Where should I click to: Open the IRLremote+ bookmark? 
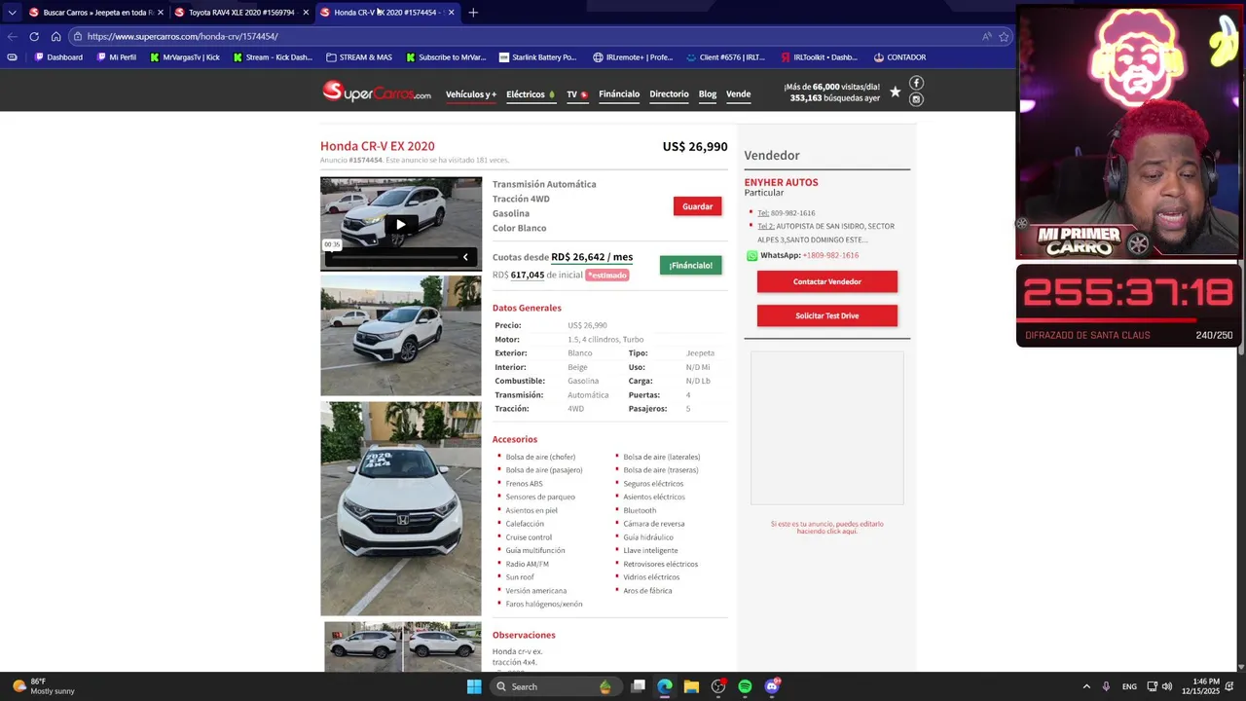633,57
